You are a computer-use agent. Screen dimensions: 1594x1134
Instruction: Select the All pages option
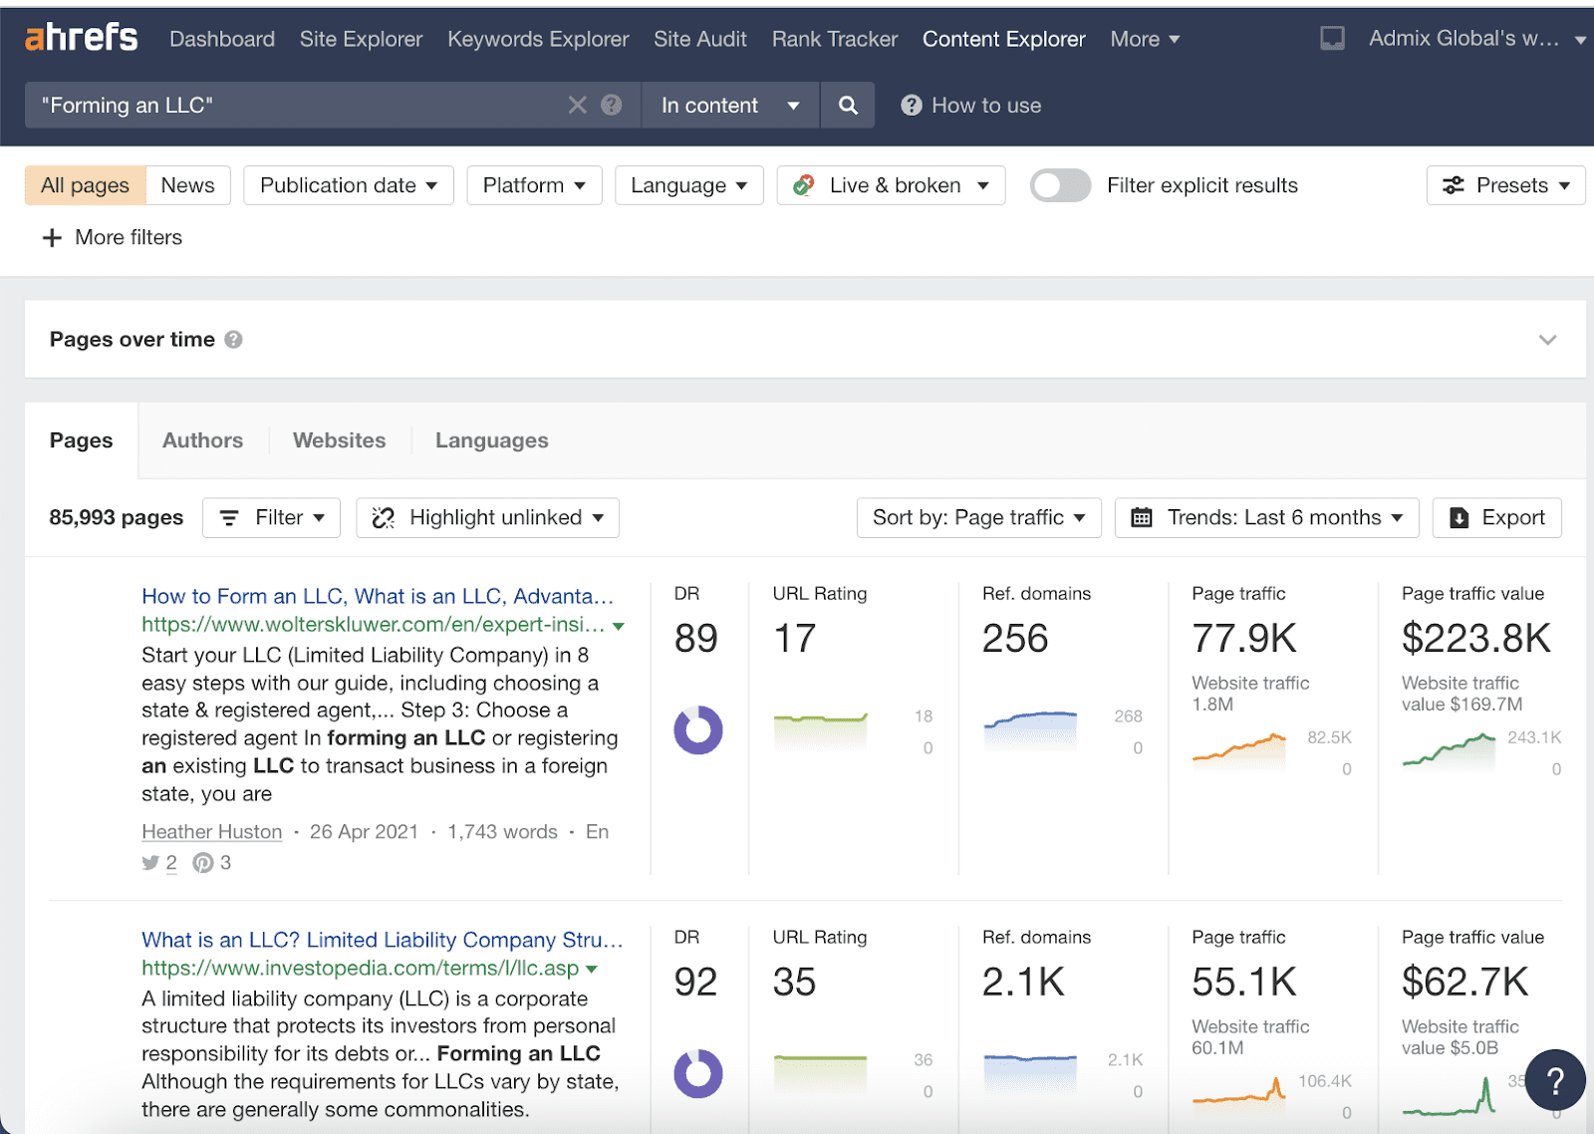point(86,185)
